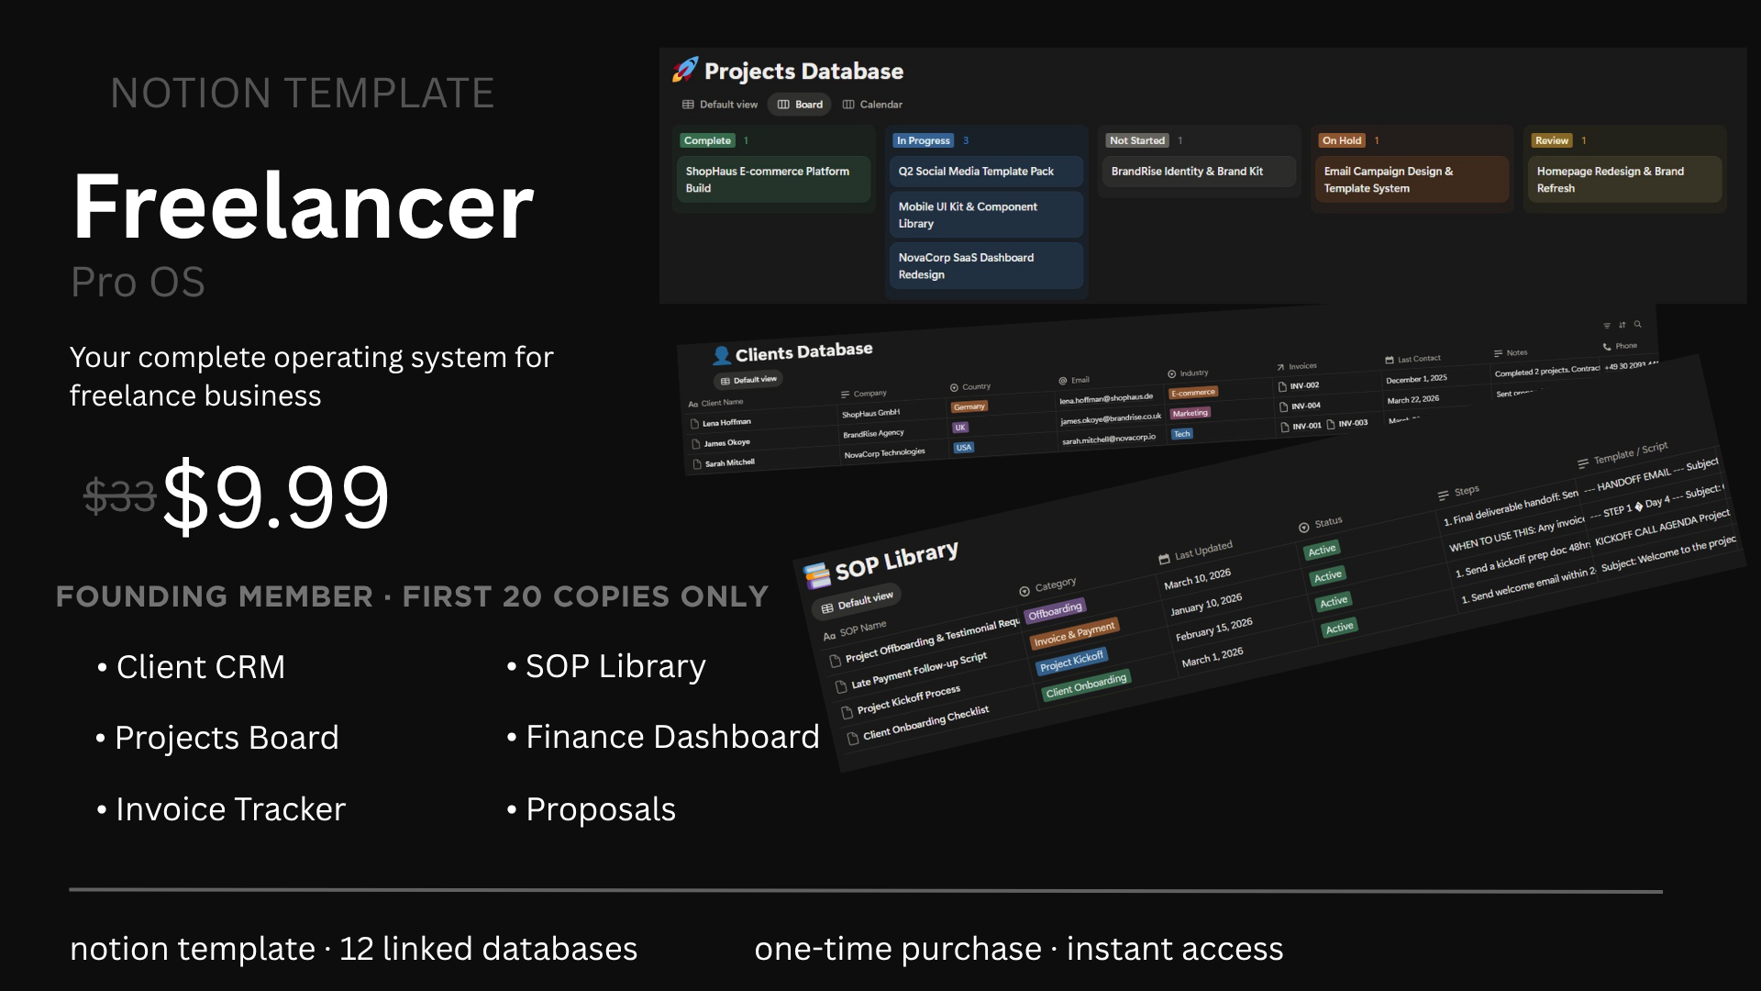Screen dimensions: 1761x991
Task: Click the Not Started status tag
Action: pos(1136,140)
